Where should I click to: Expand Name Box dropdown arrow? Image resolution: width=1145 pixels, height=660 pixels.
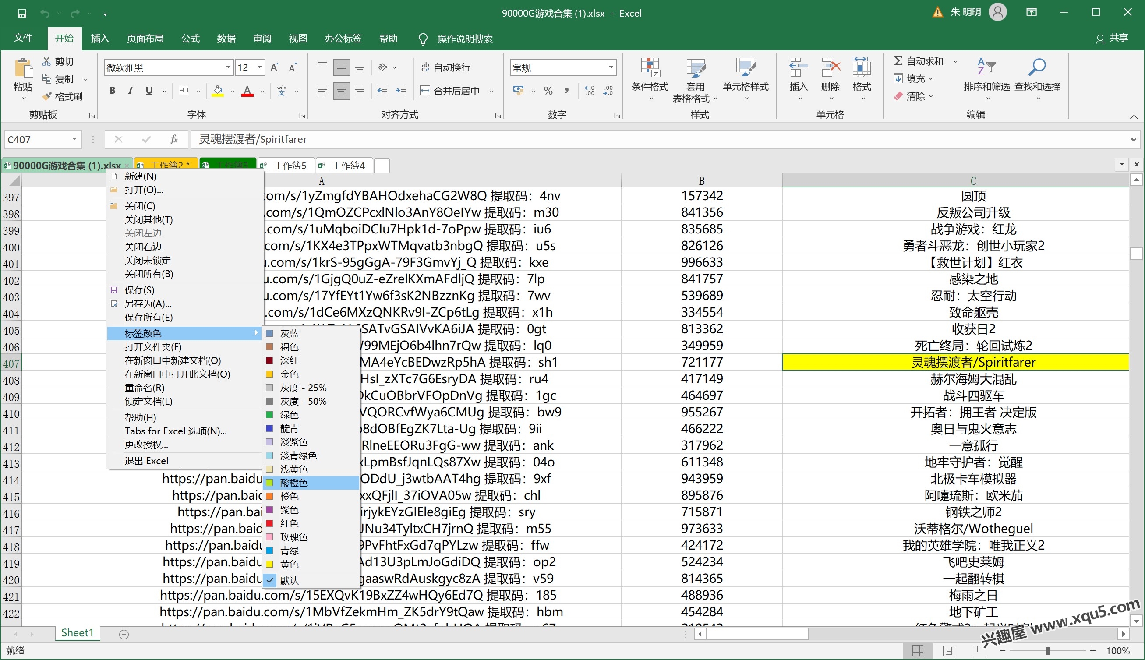pos(74,139)
